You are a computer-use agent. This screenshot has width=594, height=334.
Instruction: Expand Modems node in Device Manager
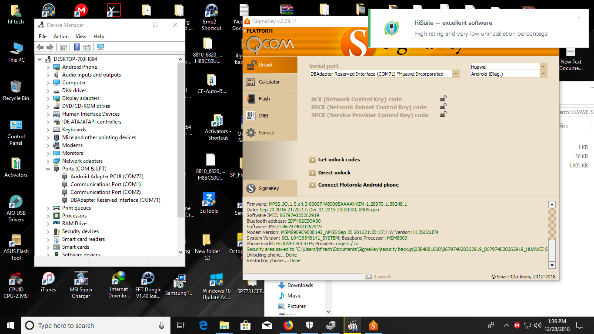(x=48, y=145)
